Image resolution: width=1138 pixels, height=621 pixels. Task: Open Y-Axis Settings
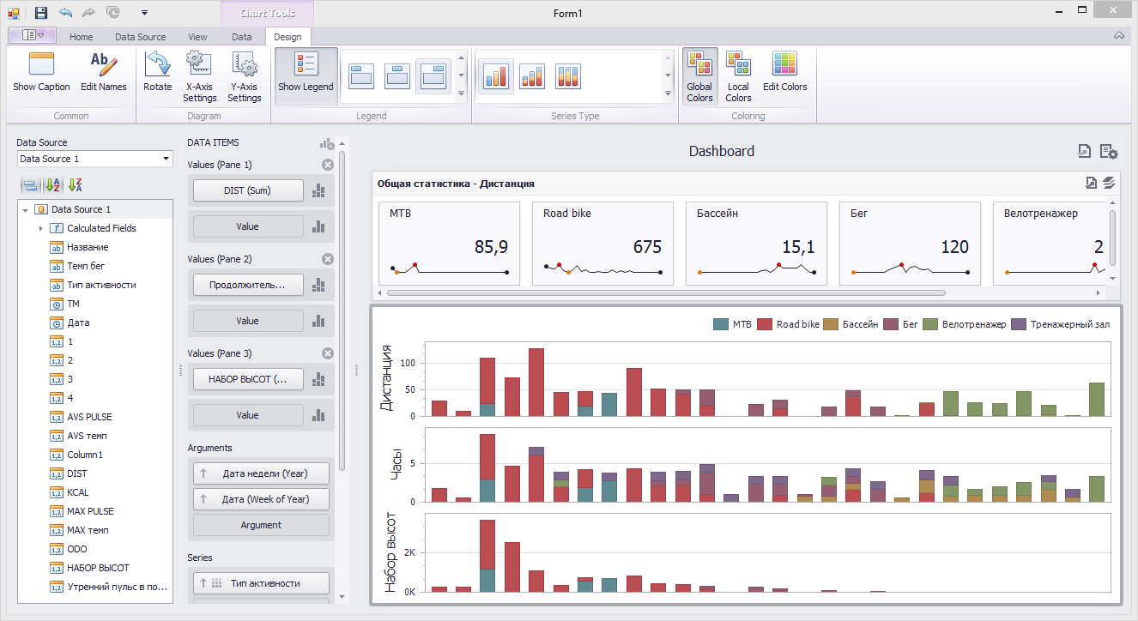[244, 75]
